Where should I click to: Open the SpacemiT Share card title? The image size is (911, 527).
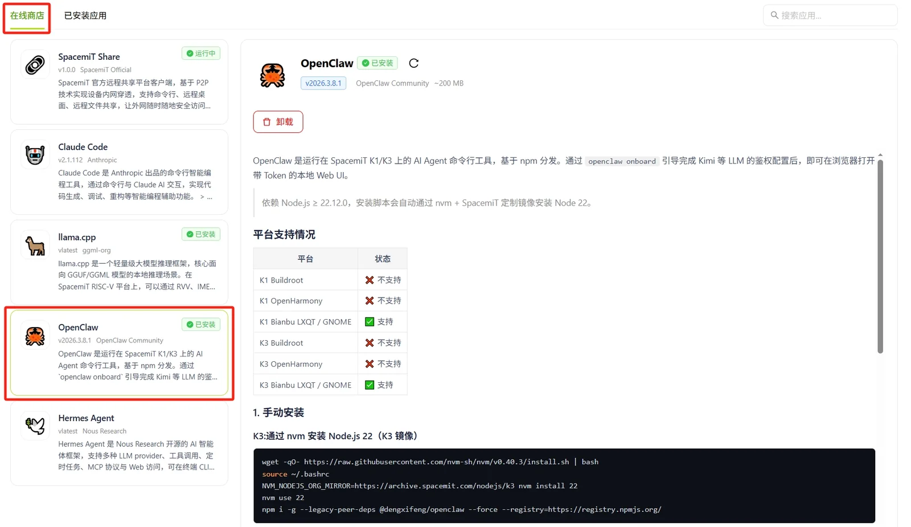[x=89, y=57]
